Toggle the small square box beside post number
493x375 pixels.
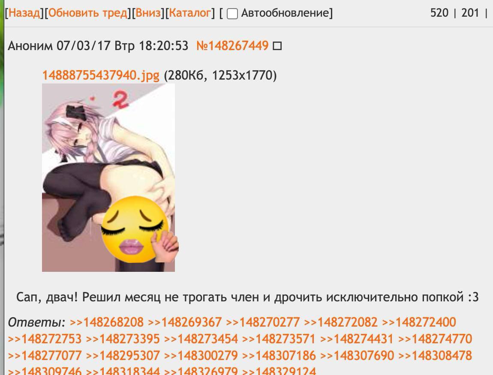point(277,46)
